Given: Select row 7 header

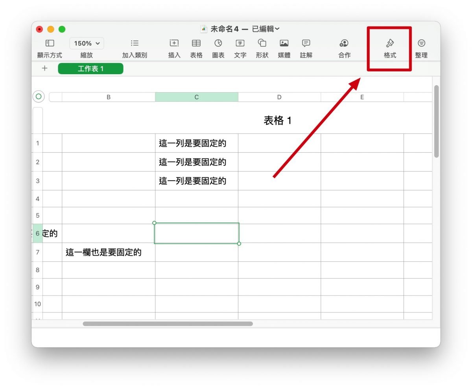Looking at the screenshot, I should [38, 252].
